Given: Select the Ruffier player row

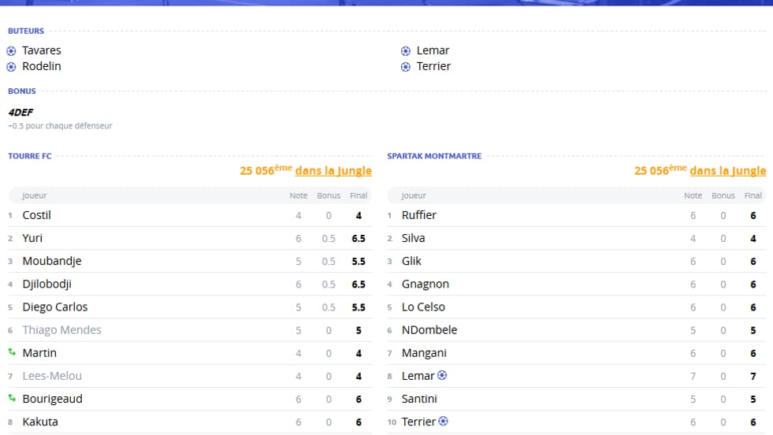Looking at the screenshot, I should coord(576,215).
